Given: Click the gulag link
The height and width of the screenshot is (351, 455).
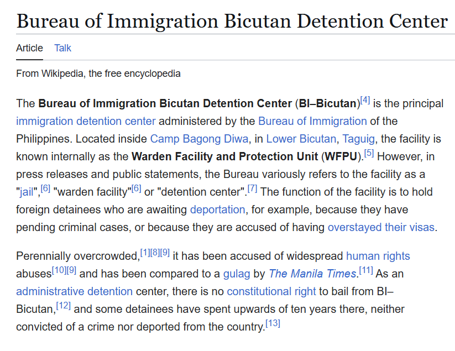Looking at the screenshot, I should 237,274.
